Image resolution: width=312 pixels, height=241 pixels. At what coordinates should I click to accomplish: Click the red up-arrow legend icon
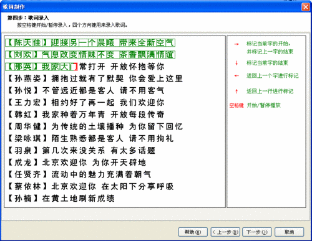236,91
